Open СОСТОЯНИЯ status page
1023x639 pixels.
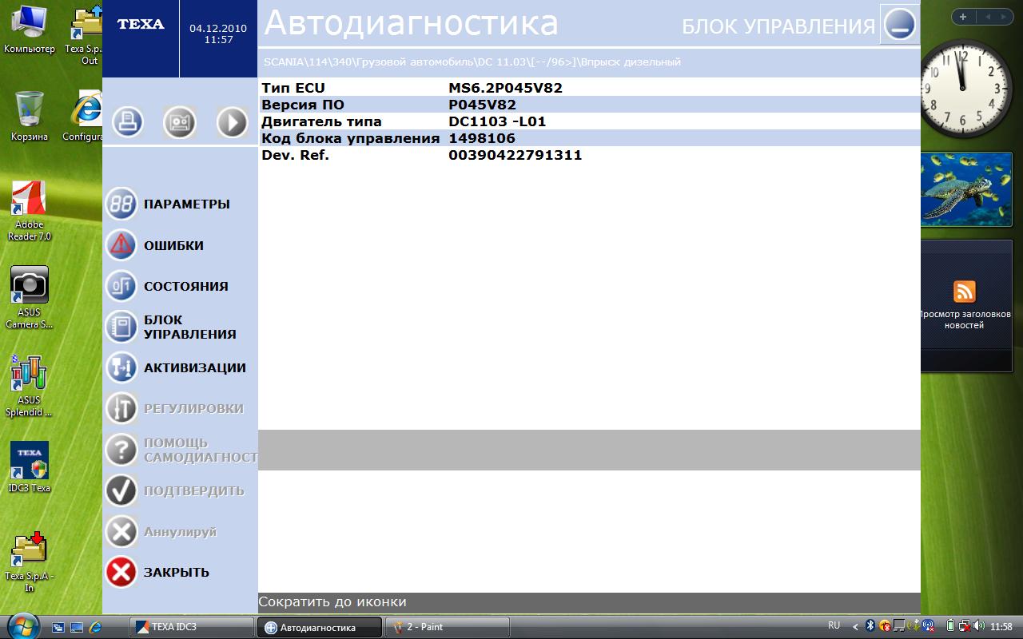point(167,286)
